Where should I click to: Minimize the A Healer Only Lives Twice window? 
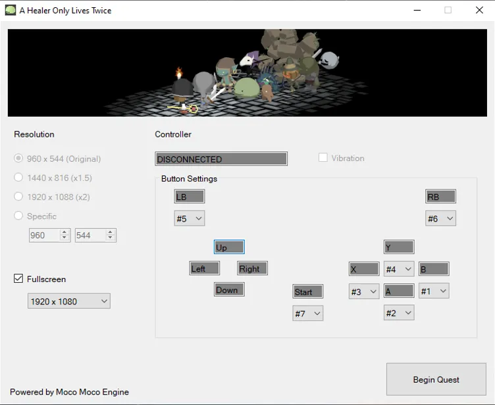click(417, 10)
